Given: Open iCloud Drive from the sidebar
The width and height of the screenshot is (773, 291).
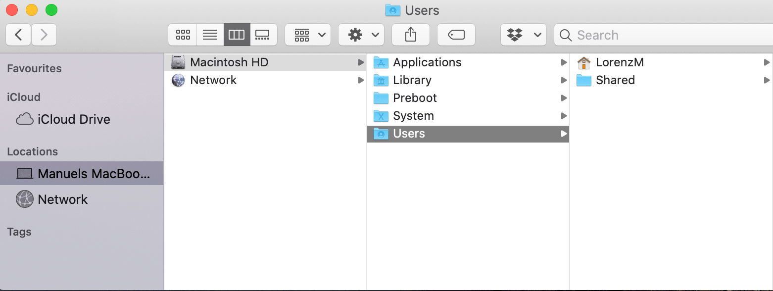Looking at the screenshot, I should (x=73, y=119).
